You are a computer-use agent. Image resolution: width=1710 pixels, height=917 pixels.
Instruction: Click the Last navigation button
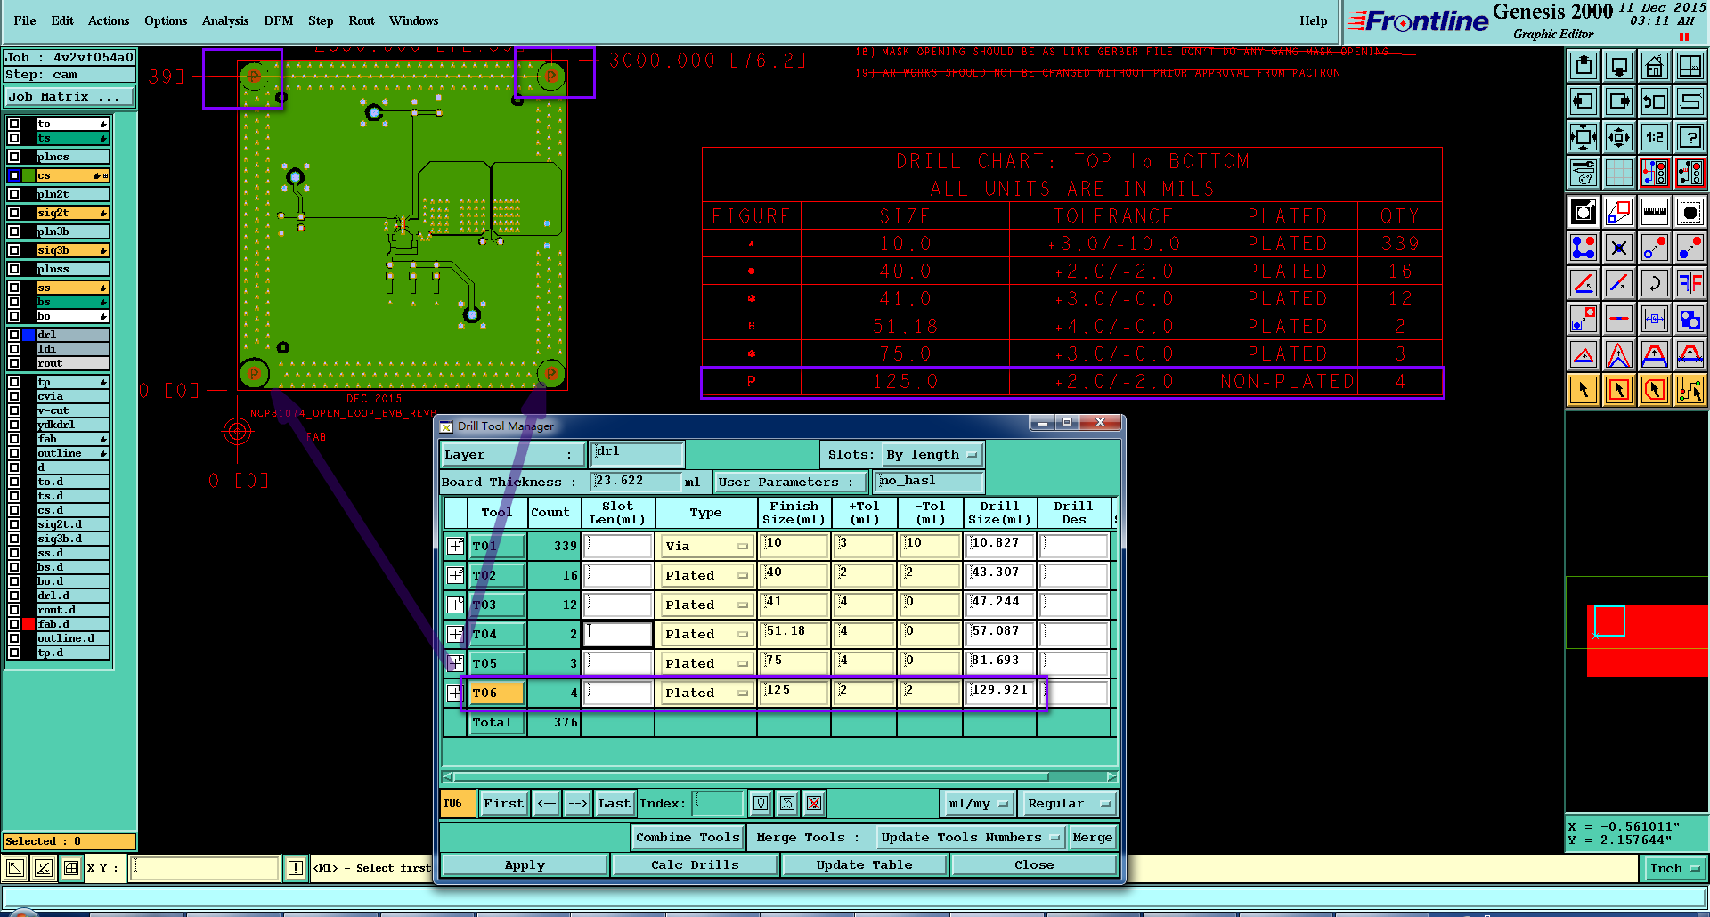pyautogui.click(x=615, y=804)
